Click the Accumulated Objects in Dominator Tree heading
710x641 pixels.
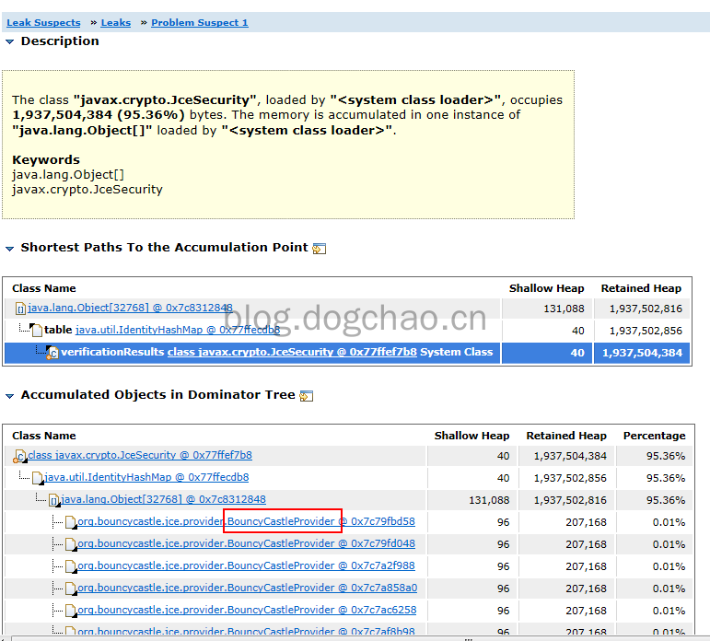[157, 395]
